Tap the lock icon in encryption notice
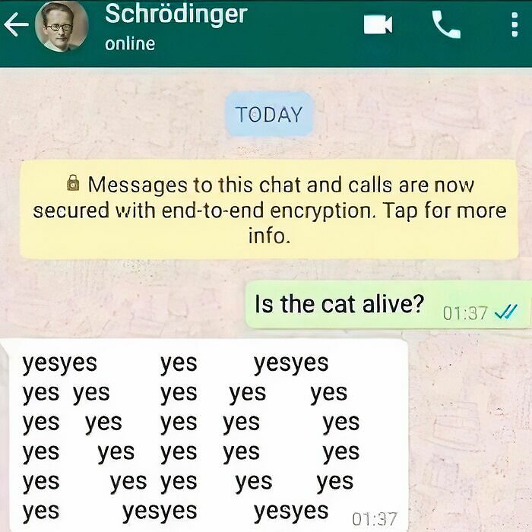The height and width of the screenshot is (532, 532). (73, 182)
